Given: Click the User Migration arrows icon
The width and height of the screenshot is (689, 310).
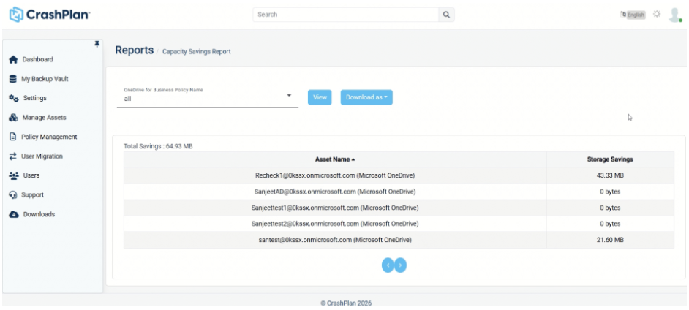Looking at the screenshot, I should tap(12, 156).
